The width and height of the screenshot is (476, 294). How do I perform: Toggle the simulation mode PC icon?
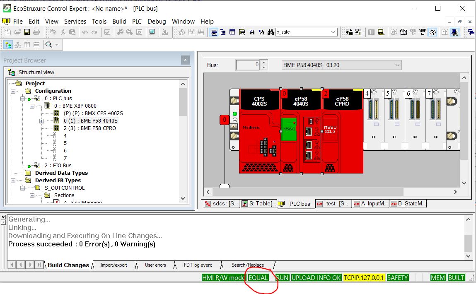[455, 32]
